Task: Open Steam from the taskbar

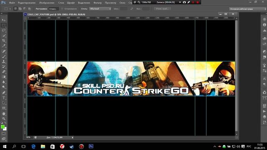Action: (72, 146)
